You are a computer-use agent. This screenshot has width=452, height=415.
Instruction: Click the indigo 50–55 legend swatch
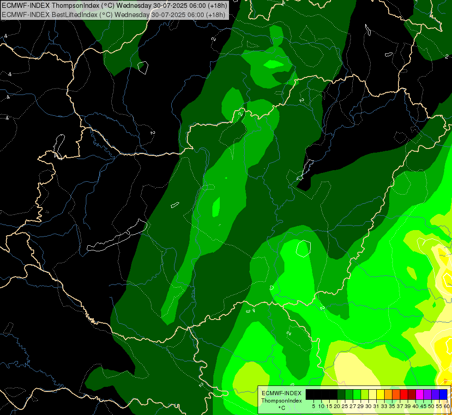coord(435,394)
